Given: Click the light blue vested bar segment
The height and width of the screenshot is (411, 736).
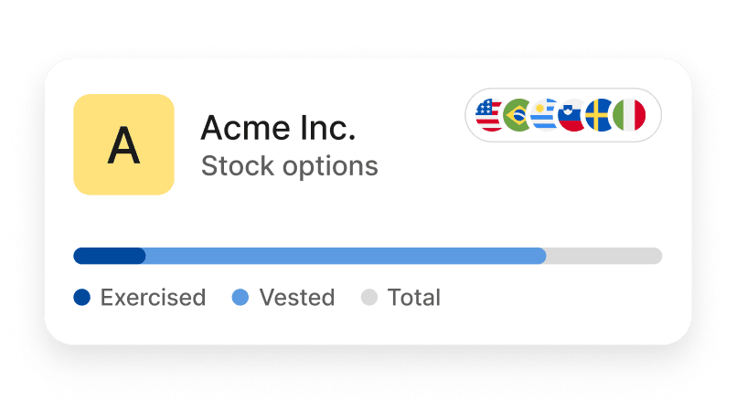Looking at the screenshot, I should (x=346, y=256).
